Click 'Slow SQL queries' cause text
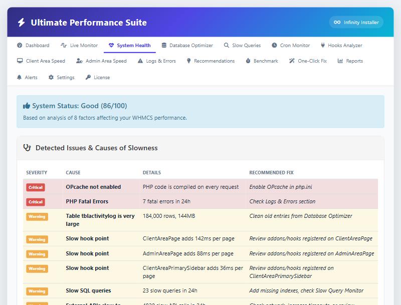401x305 pixels. (89, 290)
